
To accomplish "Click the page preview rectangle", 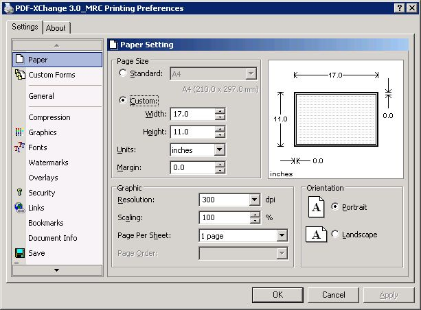I will pos(336,119).
